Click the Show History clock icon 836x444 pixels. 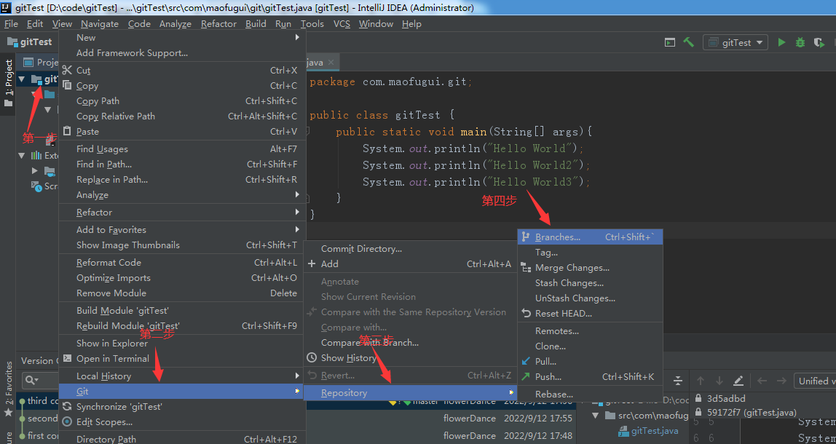[312, 357]
